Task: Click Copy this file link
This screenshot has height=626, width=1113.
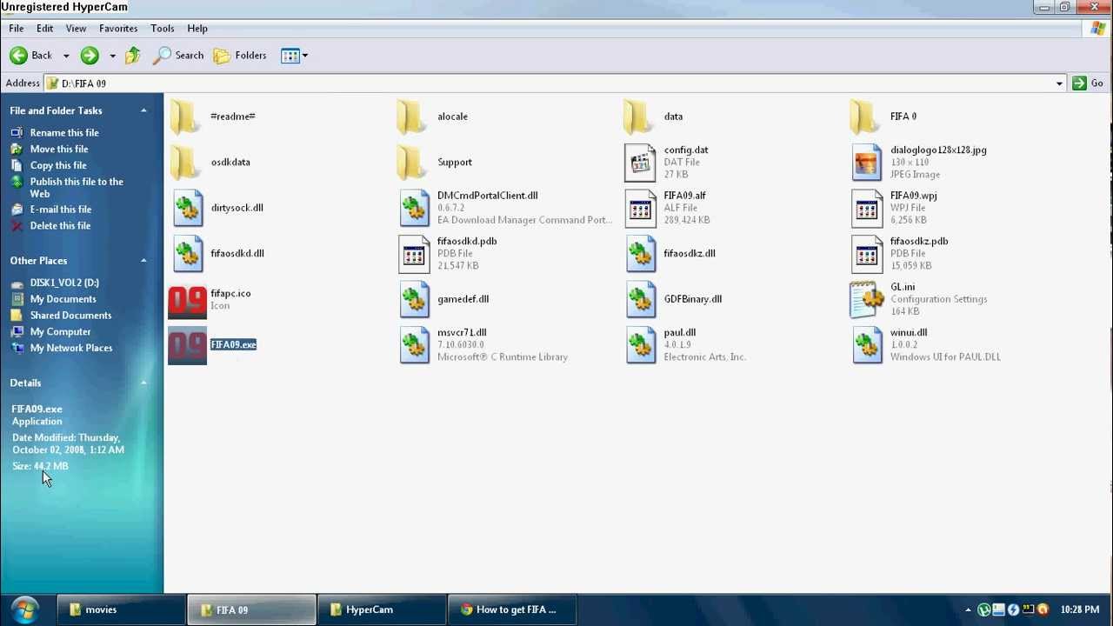Action: (58, 166)
